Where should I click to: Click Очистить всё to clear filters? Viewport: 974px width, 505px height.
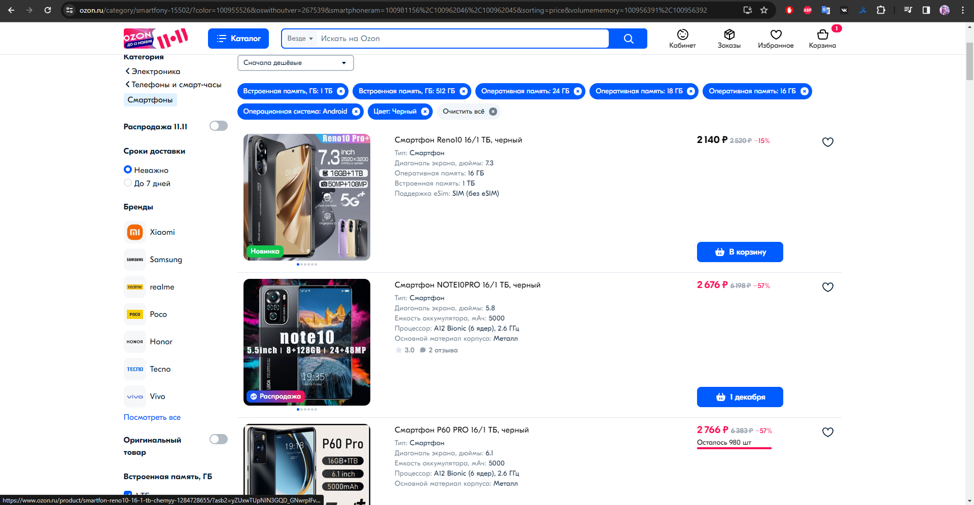[x=469, y=112]
